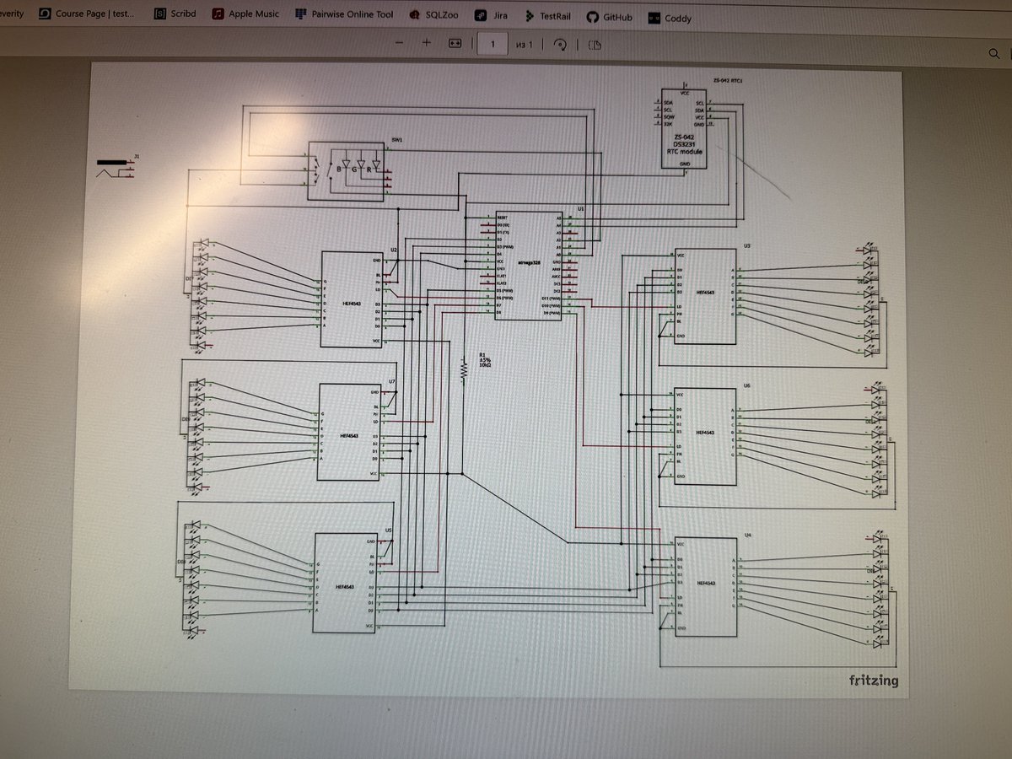Click the Course Page bookmark favicon
The image size is (1012, 759).
pyautogui.click(x=45, y=14)
